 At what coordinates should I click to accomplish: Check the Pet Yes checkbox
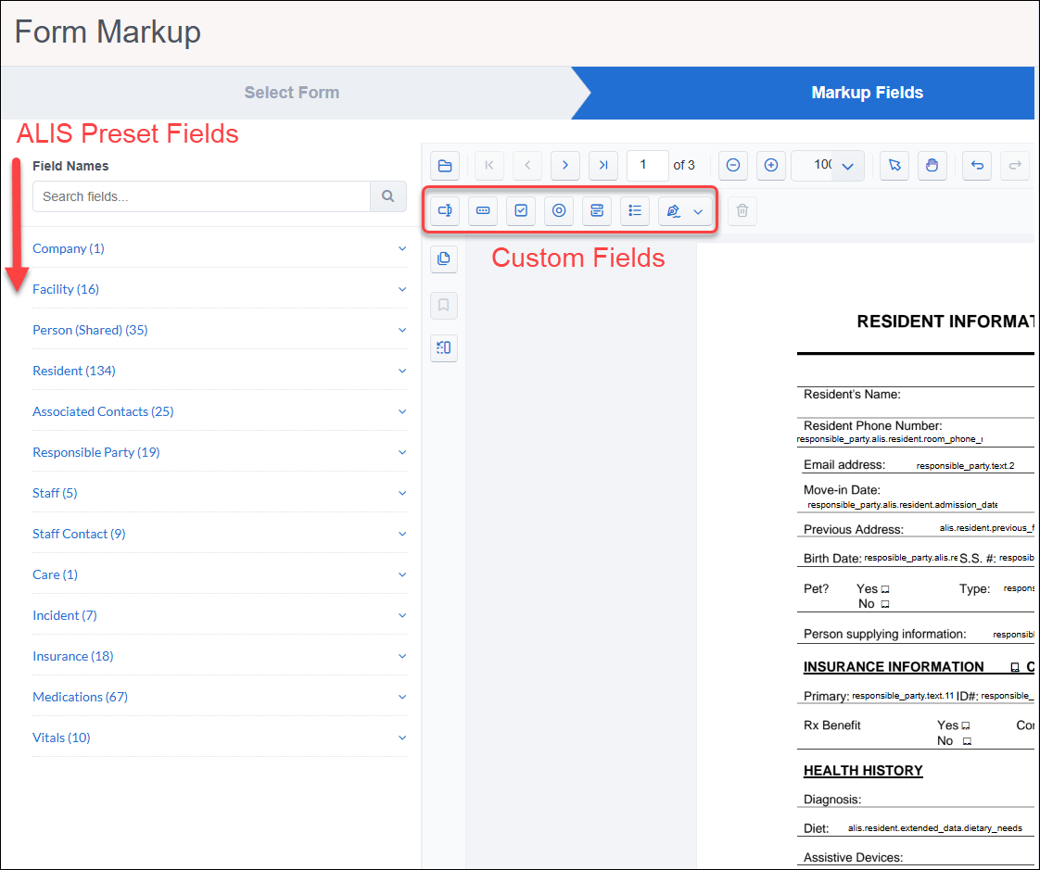tap(885, 589)
